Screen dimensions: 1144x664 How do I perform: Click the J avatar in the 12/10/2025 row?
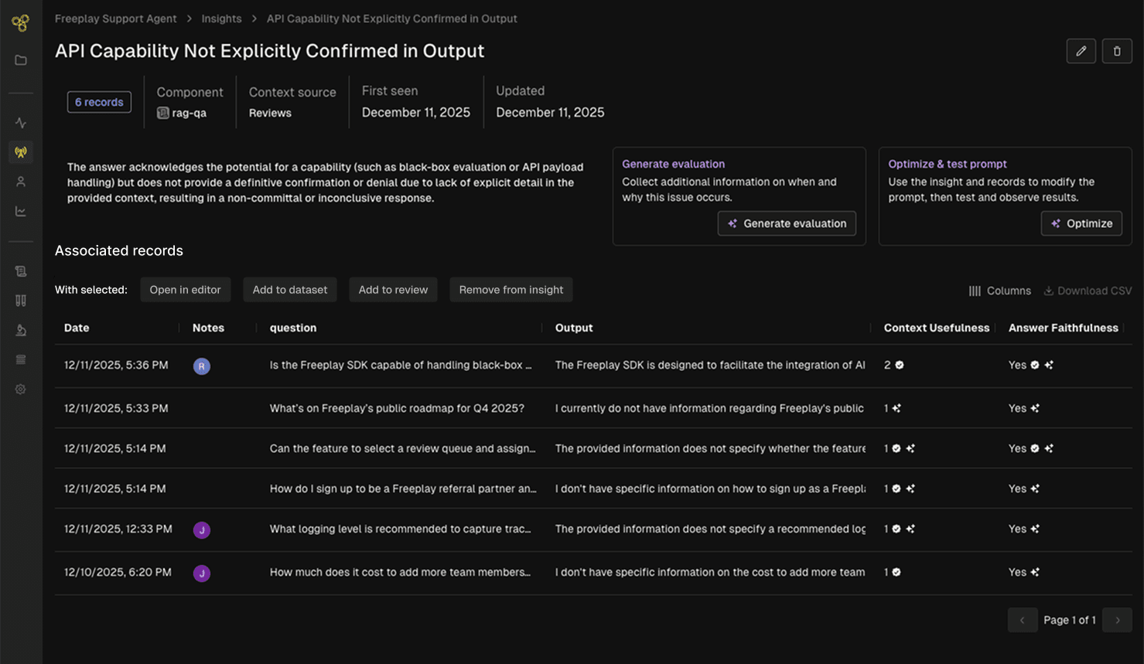202,574
